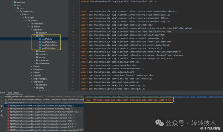Collapse the activity package arrow
This screenshot has height=132, width=223.
(x=32, y=30)
